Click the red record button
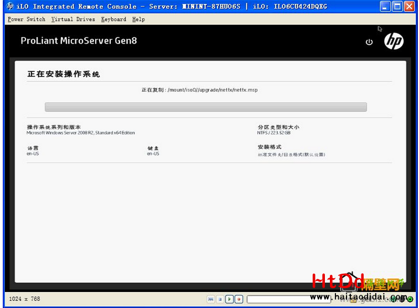Viewport: 419px width, 308px height. pyautogui.click(x=239, y=299)
